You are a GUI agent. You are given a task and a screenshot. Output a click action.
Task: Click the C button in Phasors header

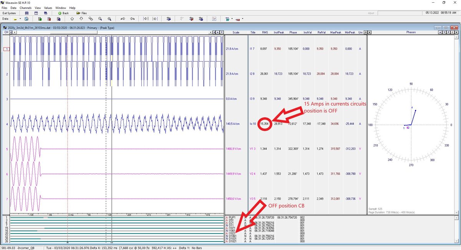pyautogui.click(x=452, y=32)
